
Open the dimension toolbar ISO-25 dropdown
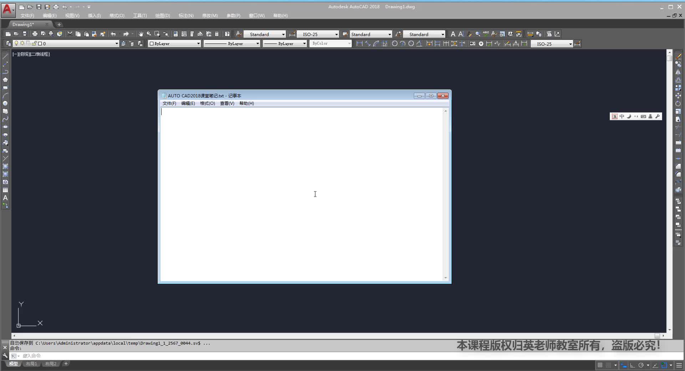tap(552, 44)
